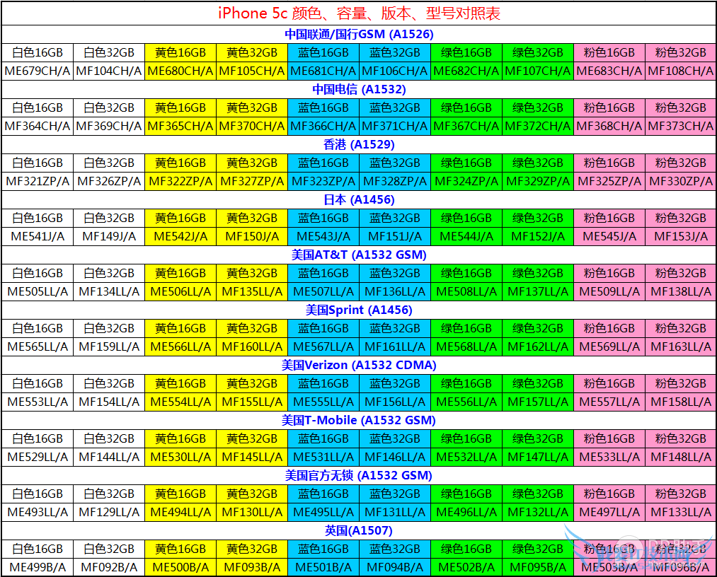Select the 香港 (A1529) section header

pos(359,144)
